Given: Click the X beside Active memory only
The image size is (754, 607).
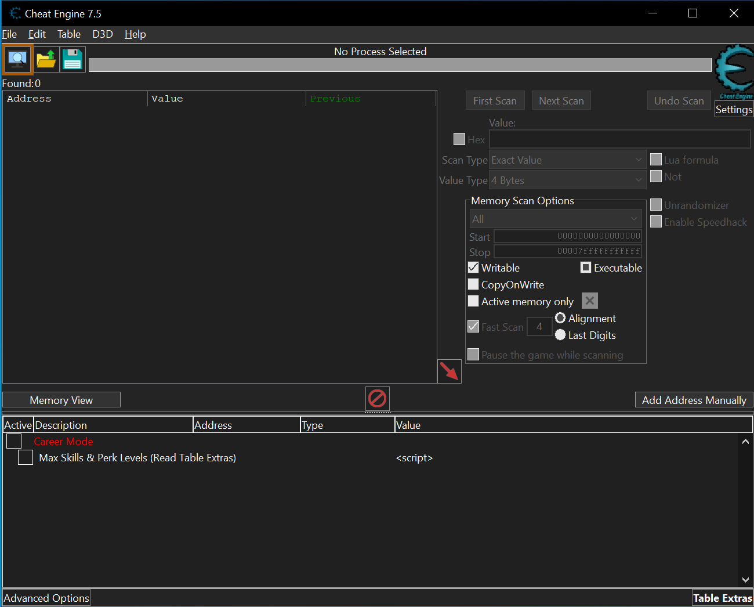Looking at the screenshot, I should point(589,301).
